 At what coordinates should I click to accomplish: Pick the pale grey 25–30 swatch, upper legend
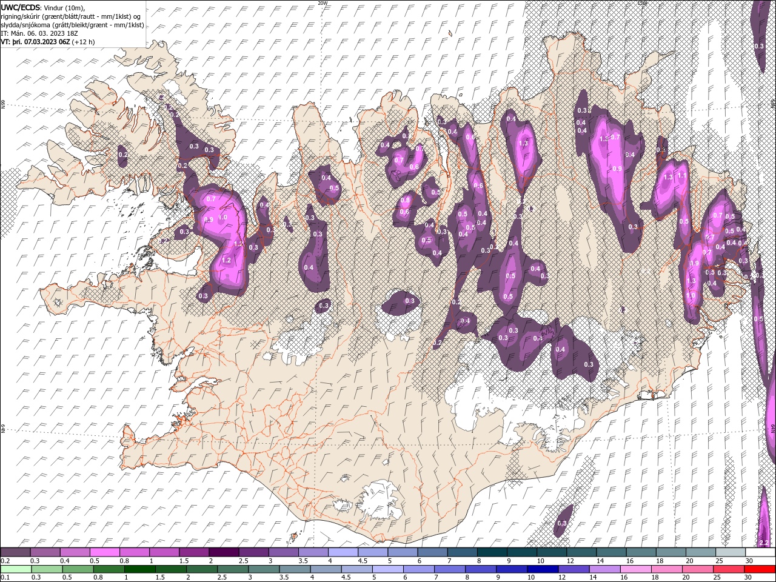pyautogui.click(x=731, y=552)
